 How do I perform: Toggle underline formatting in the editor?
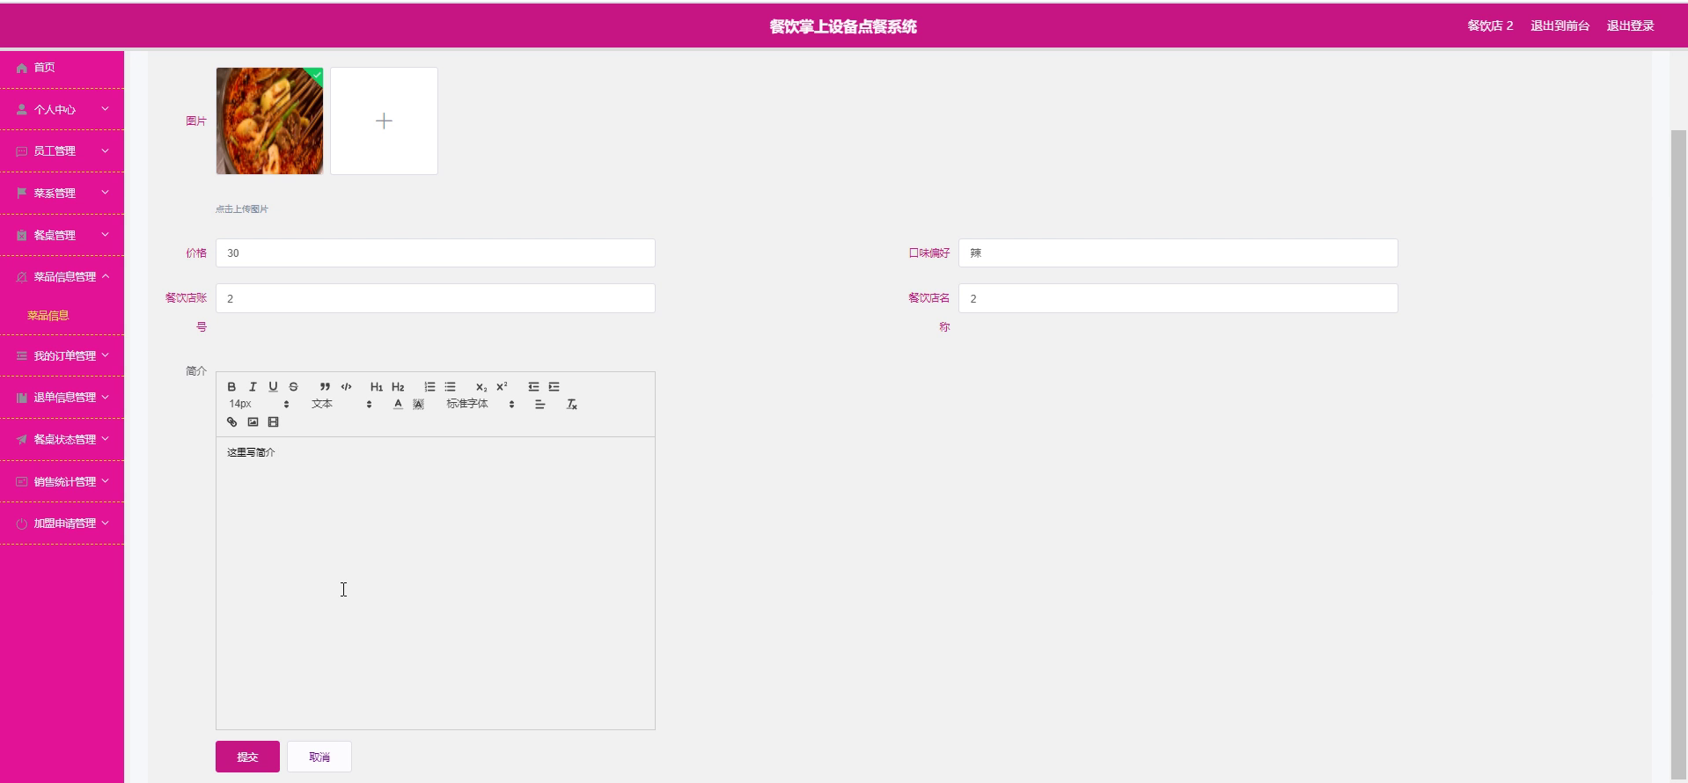pyautogui.click(x=273, y=387)
